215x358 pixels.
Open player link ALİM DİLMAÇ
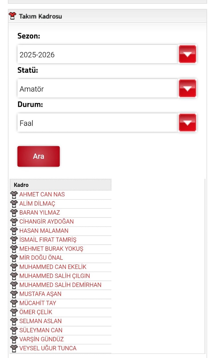pyautogui.click(x=37, y=204)
